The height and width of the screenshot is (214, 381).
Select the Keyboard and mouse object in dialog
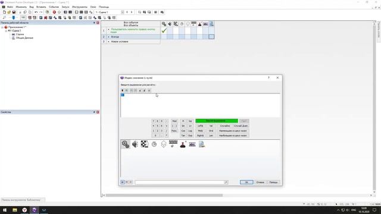coord(173,144)
